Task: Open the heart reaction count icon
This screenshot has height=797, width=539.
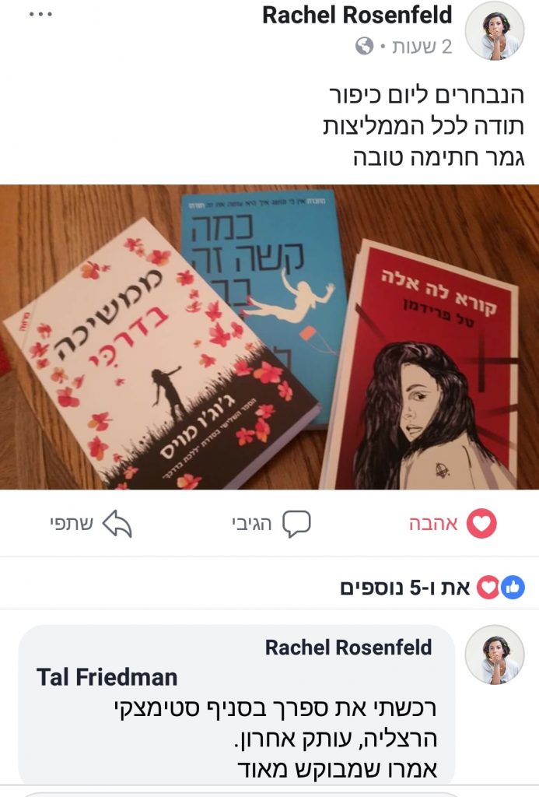Action: pos(488,588)
